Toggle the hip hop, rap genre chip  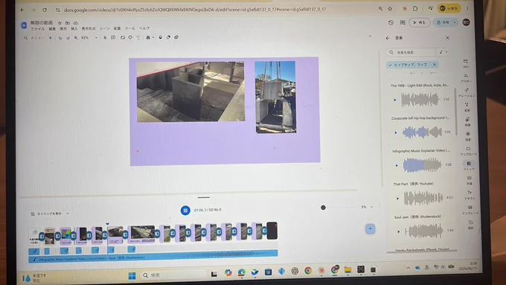tap(412, 65)
